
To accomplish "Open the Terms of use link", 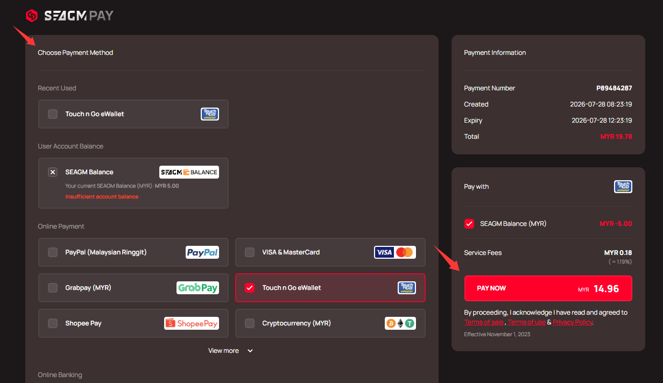I will [527, 322].
